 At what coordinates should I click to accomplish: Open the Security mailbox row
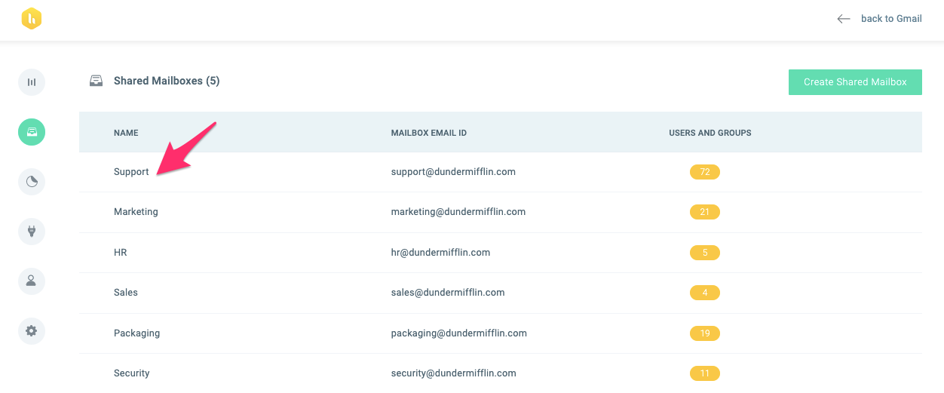[501, 373]
